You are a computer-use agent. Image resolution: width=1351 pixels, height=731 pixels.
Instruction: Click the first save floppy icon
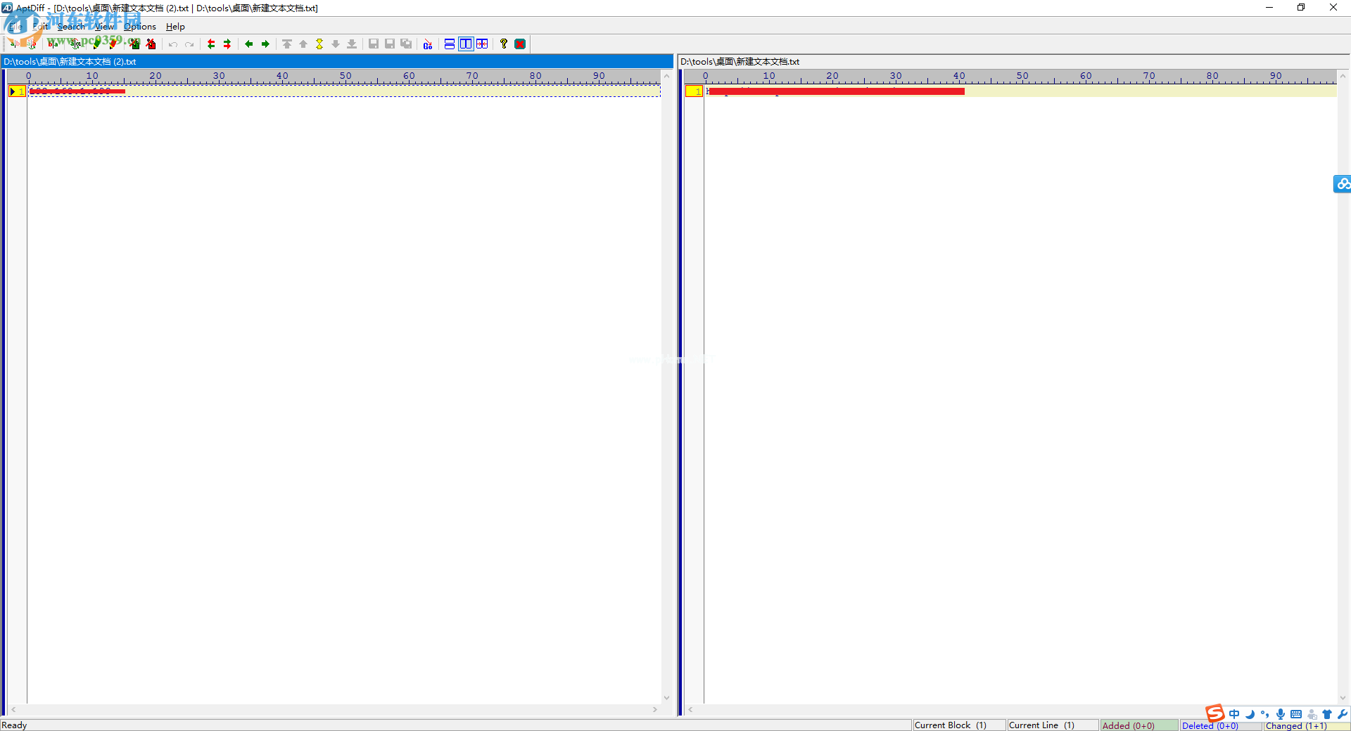(x=374, y=44)
